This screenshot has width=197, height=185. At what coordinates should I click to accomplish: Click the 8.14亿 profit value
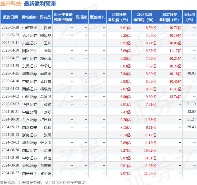pyautogui.click(x=126, y=135)
